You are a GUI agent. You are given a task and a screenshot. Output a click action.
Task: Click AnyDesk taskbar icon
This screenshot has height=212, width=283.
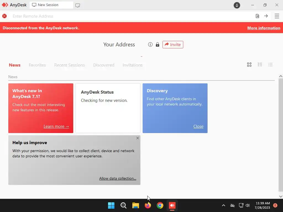[172, 205]
